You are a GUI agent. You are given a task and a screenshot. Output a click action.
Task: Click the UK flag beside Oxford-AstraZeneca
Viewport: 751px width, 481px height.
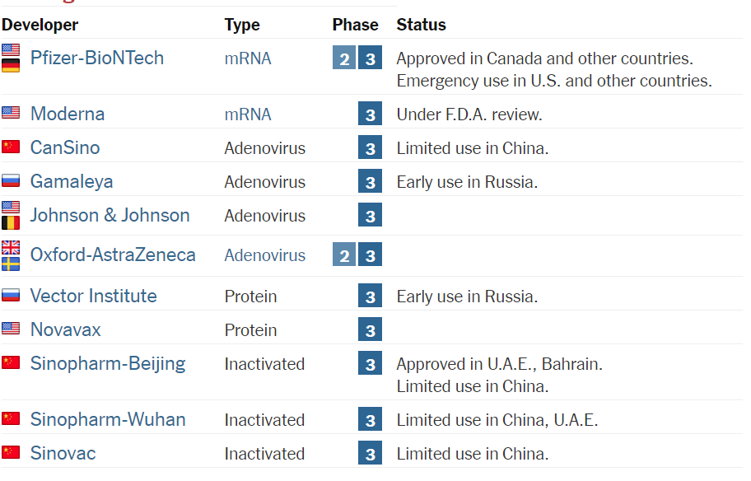pyautogui.click(x=11, y=248)
